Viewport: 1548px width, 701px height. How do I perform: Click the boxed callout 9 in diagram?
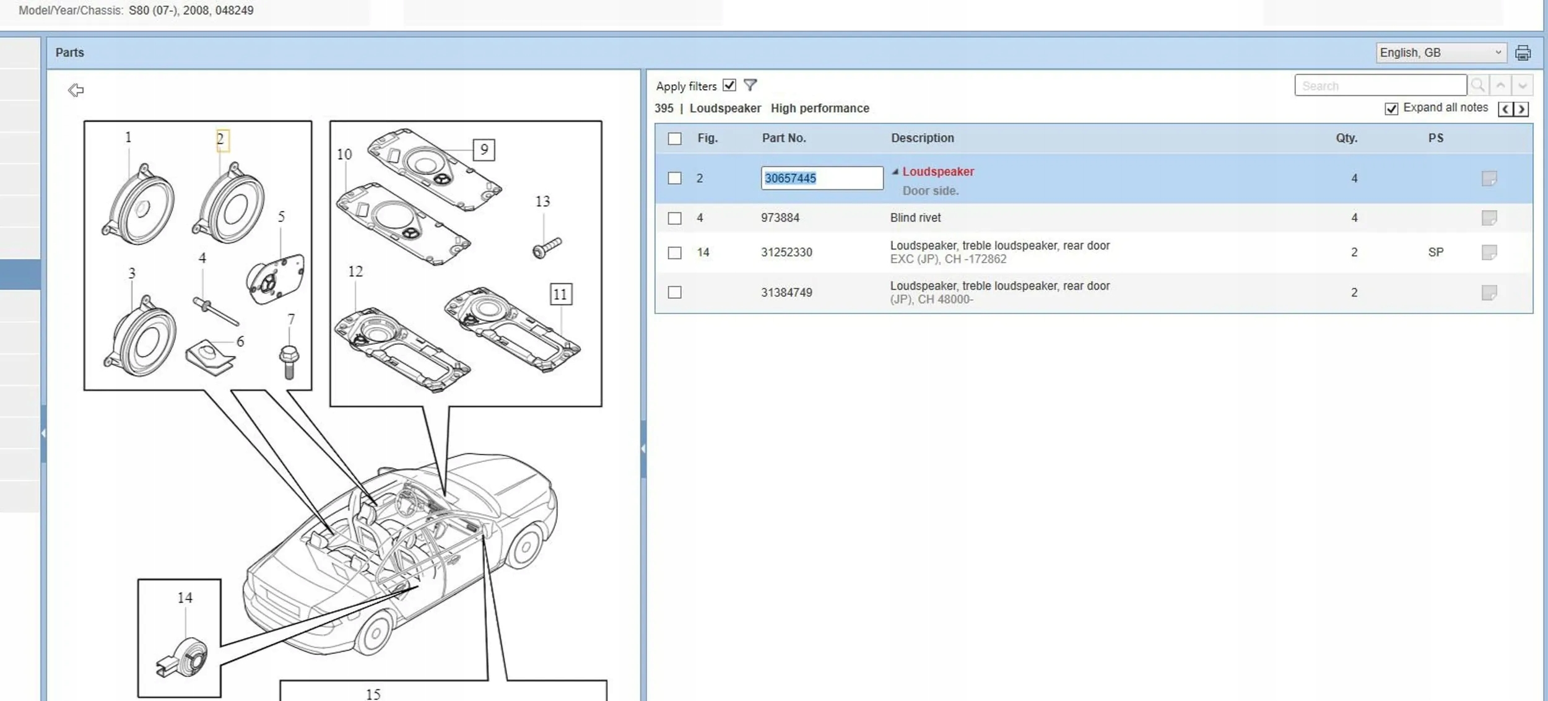point(484,149)
